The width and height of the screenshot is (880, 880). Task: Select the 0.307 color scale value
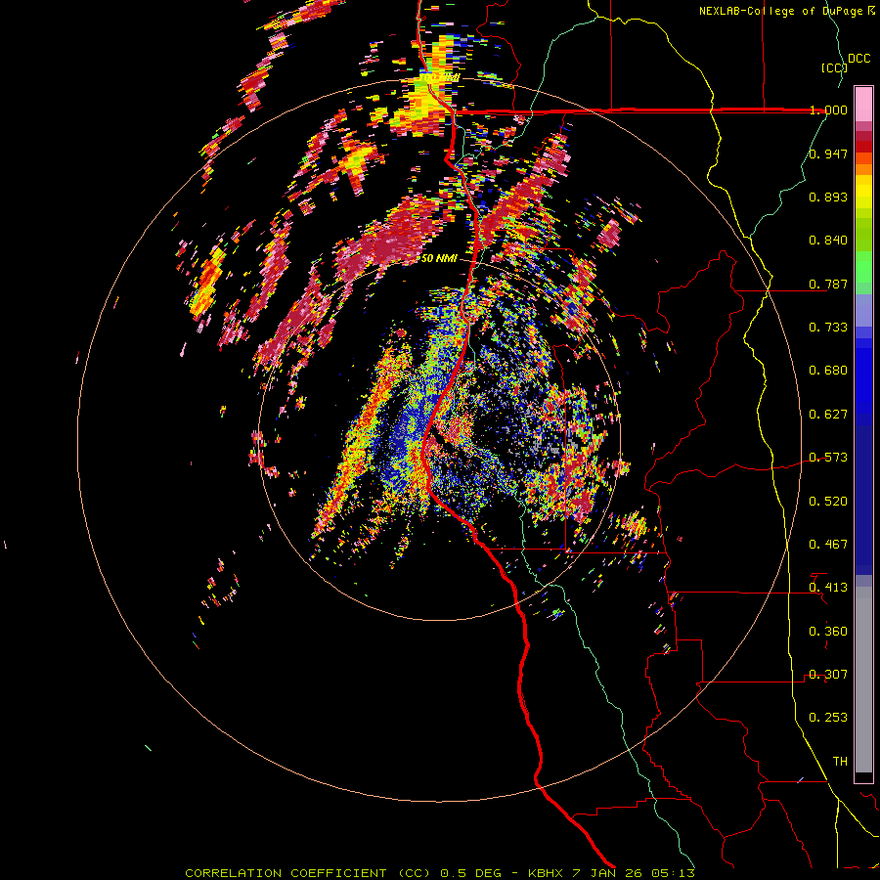[x=828, y=675]
